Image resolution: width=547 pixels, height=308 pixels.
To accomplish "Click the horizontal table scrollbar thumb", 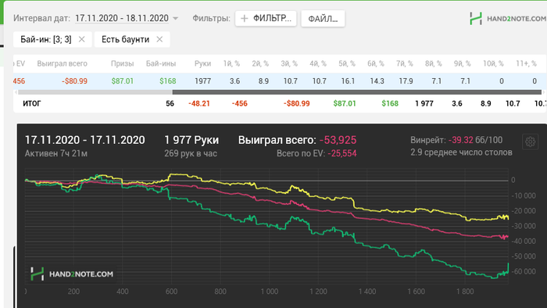I will tap(357, 92).
